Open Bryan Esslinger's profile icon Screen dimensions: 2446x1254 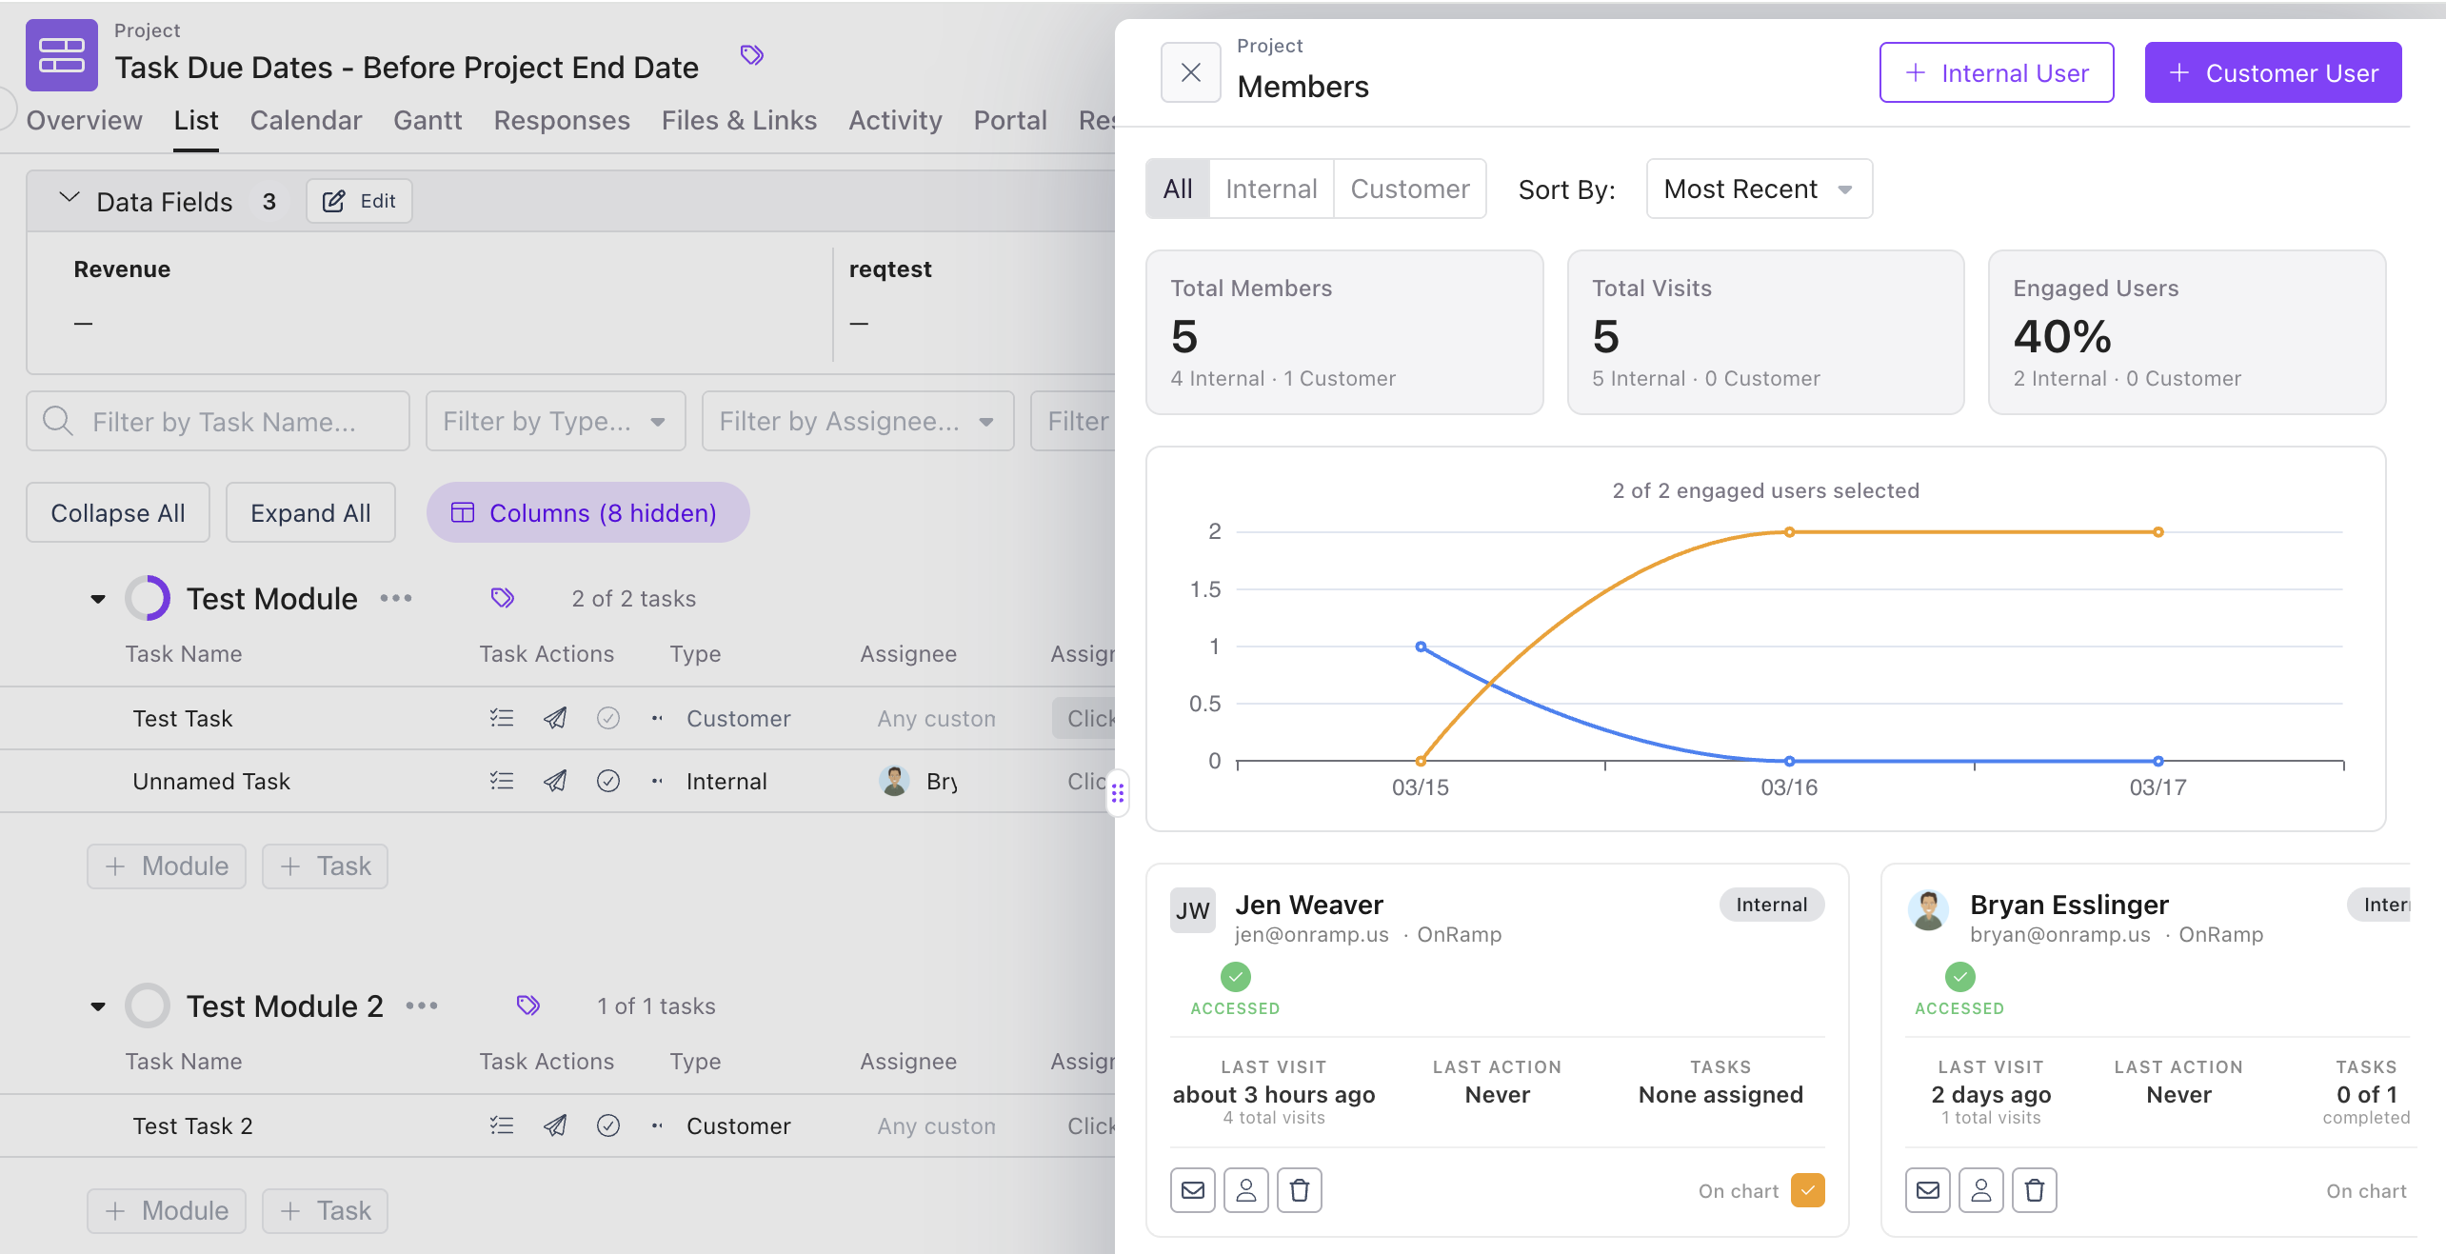1981,1189
